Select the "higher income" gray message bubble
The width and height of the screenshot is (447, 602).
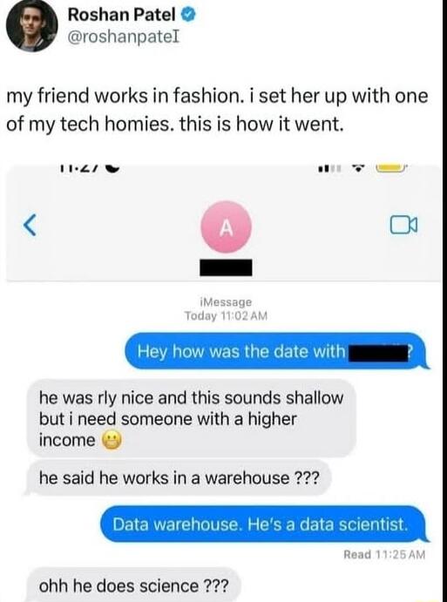point(191,418)
